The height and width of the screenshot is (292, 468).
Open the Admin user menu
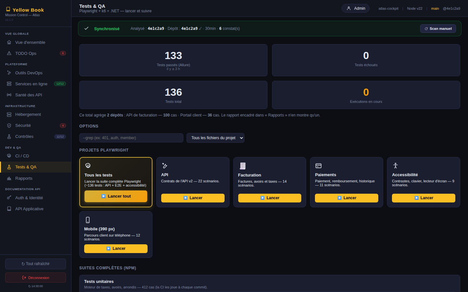[x=356, y=8]
